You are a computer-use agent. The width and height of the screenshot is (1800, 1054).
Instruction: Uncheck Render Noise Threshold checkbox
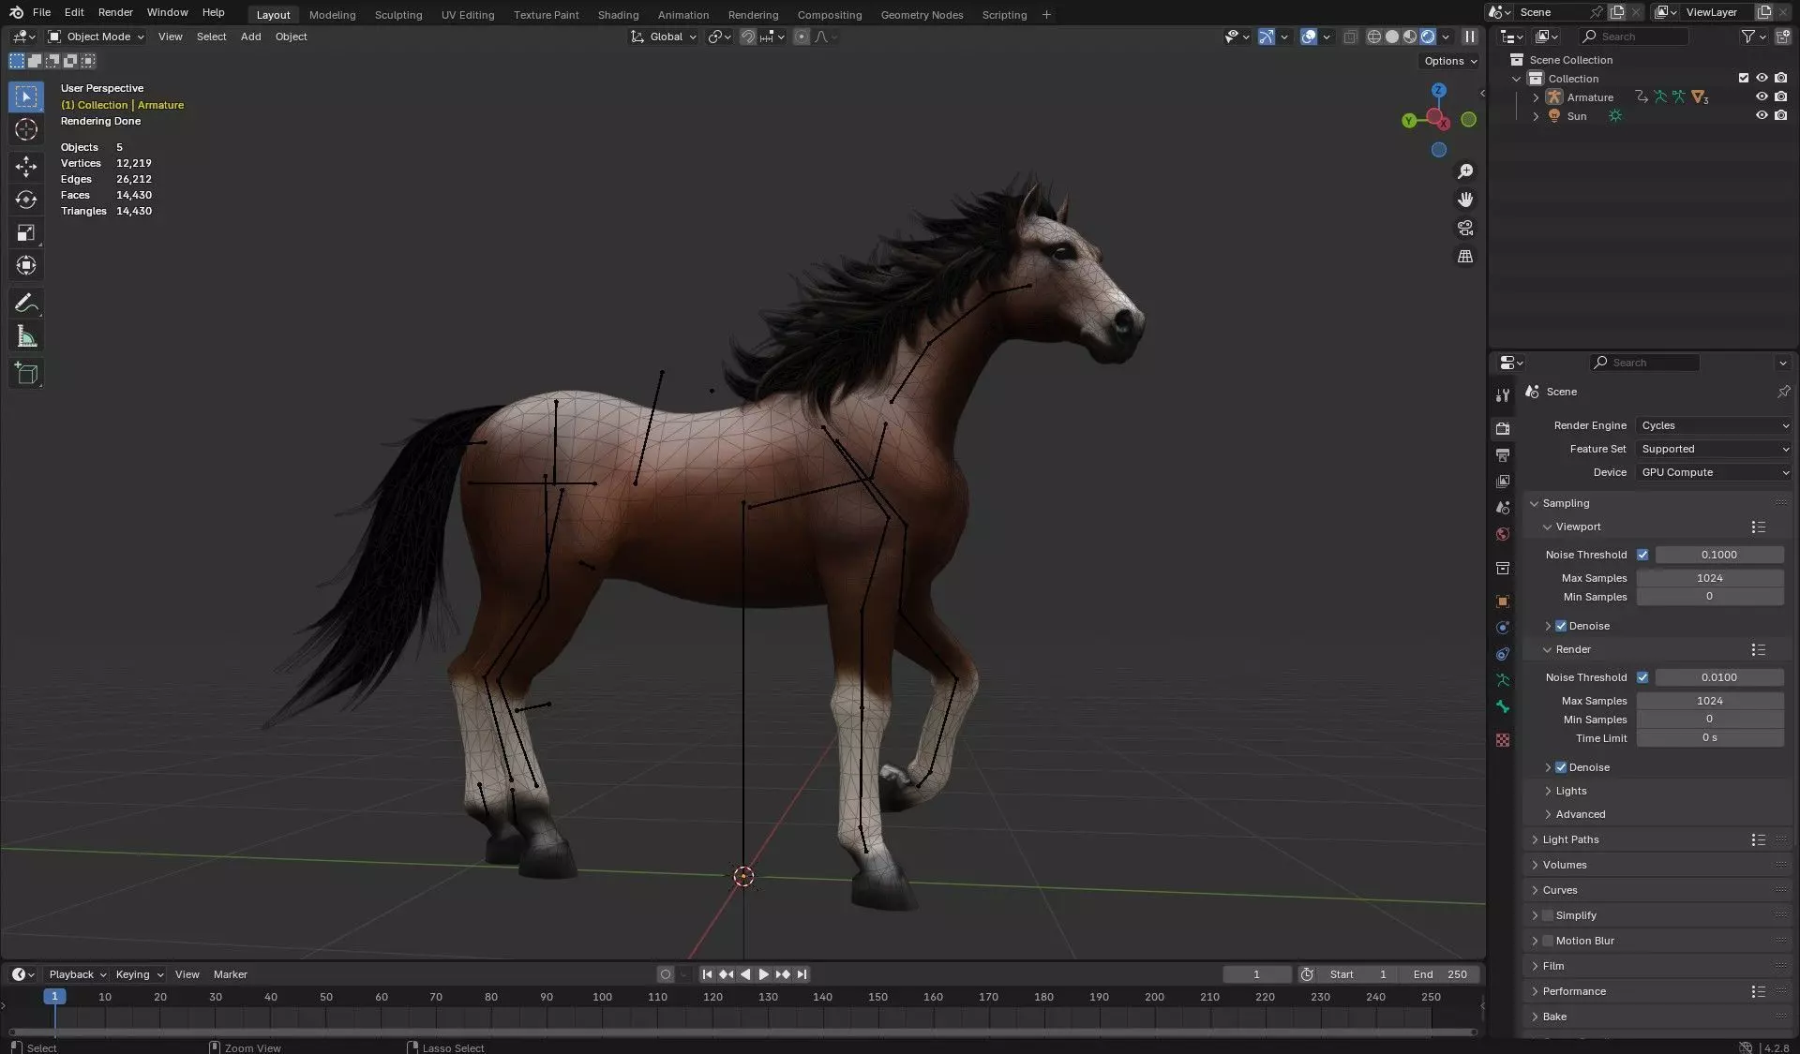coord(1642,677)
